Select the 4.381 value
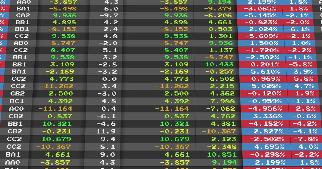The image size is (322, 169). click(x=224, y=124)
